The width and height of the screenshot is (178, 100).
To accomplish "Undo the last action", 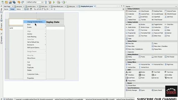I will [x=19, y=2].
